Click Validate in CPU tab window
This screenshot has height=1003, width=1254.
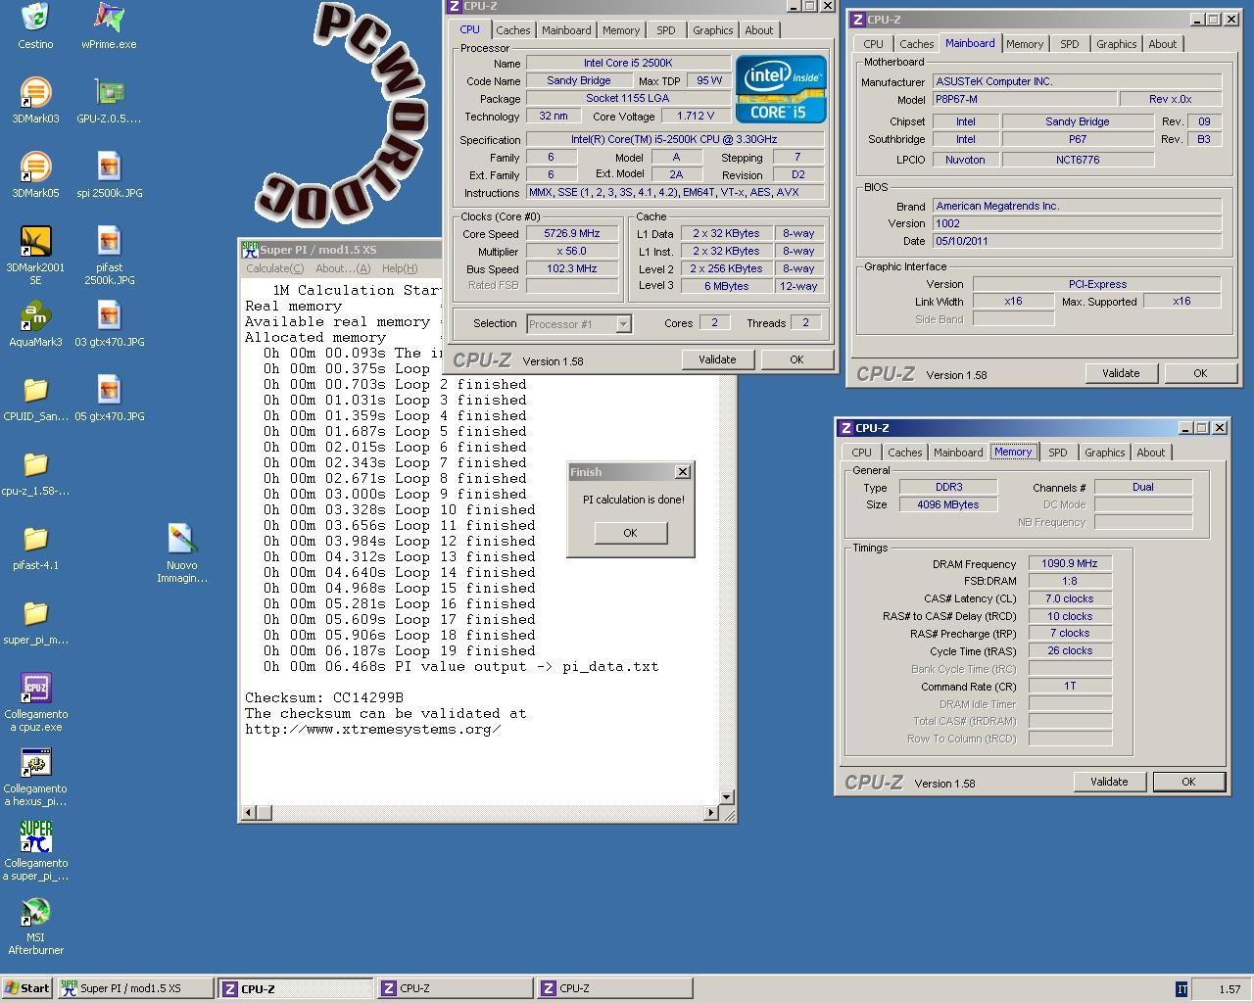[x=717, y=359]
